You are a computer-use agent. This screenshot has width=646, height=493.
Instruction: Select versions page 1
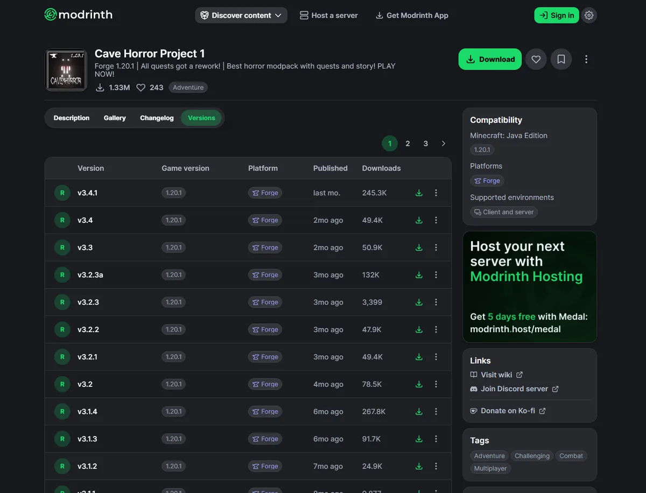coord(390,143)
